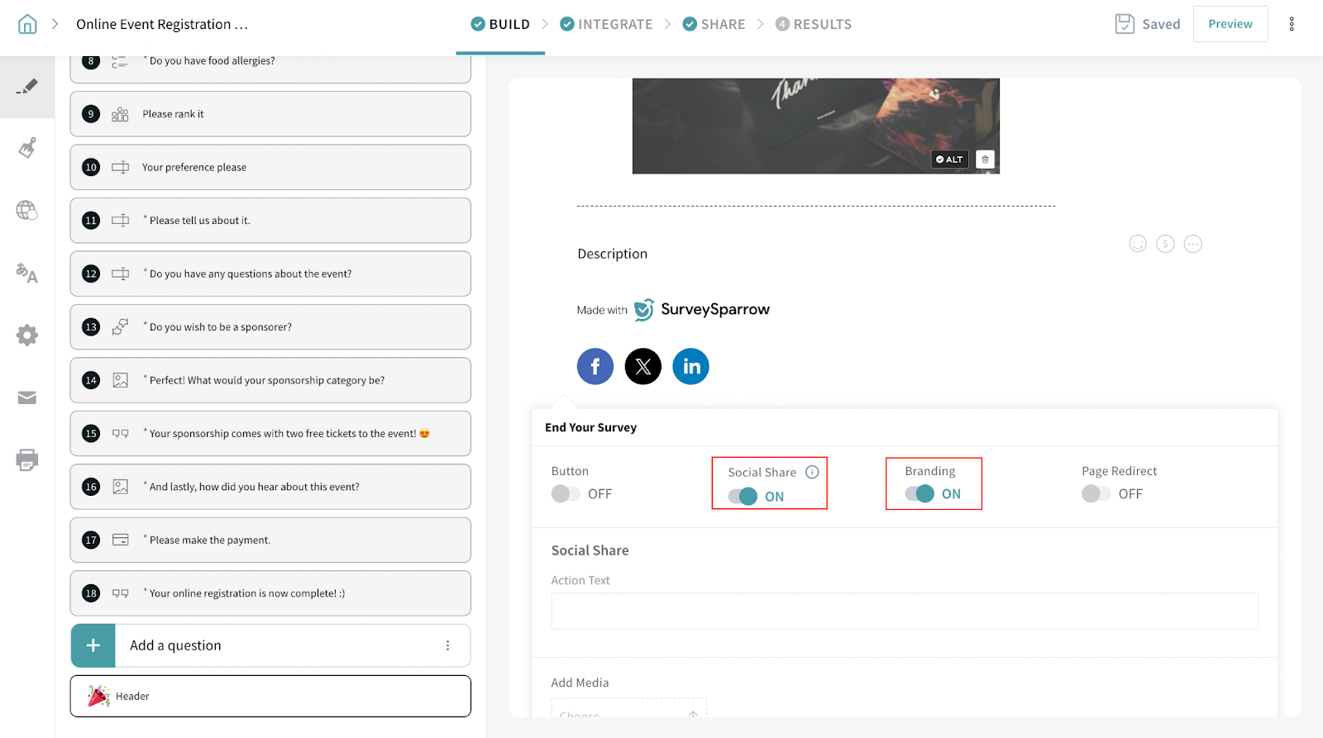Open the design paintbrush panel in sidebar
The width and height of the screenshot is (1323, 738).
pyautogui.click(x=27, y=149)
